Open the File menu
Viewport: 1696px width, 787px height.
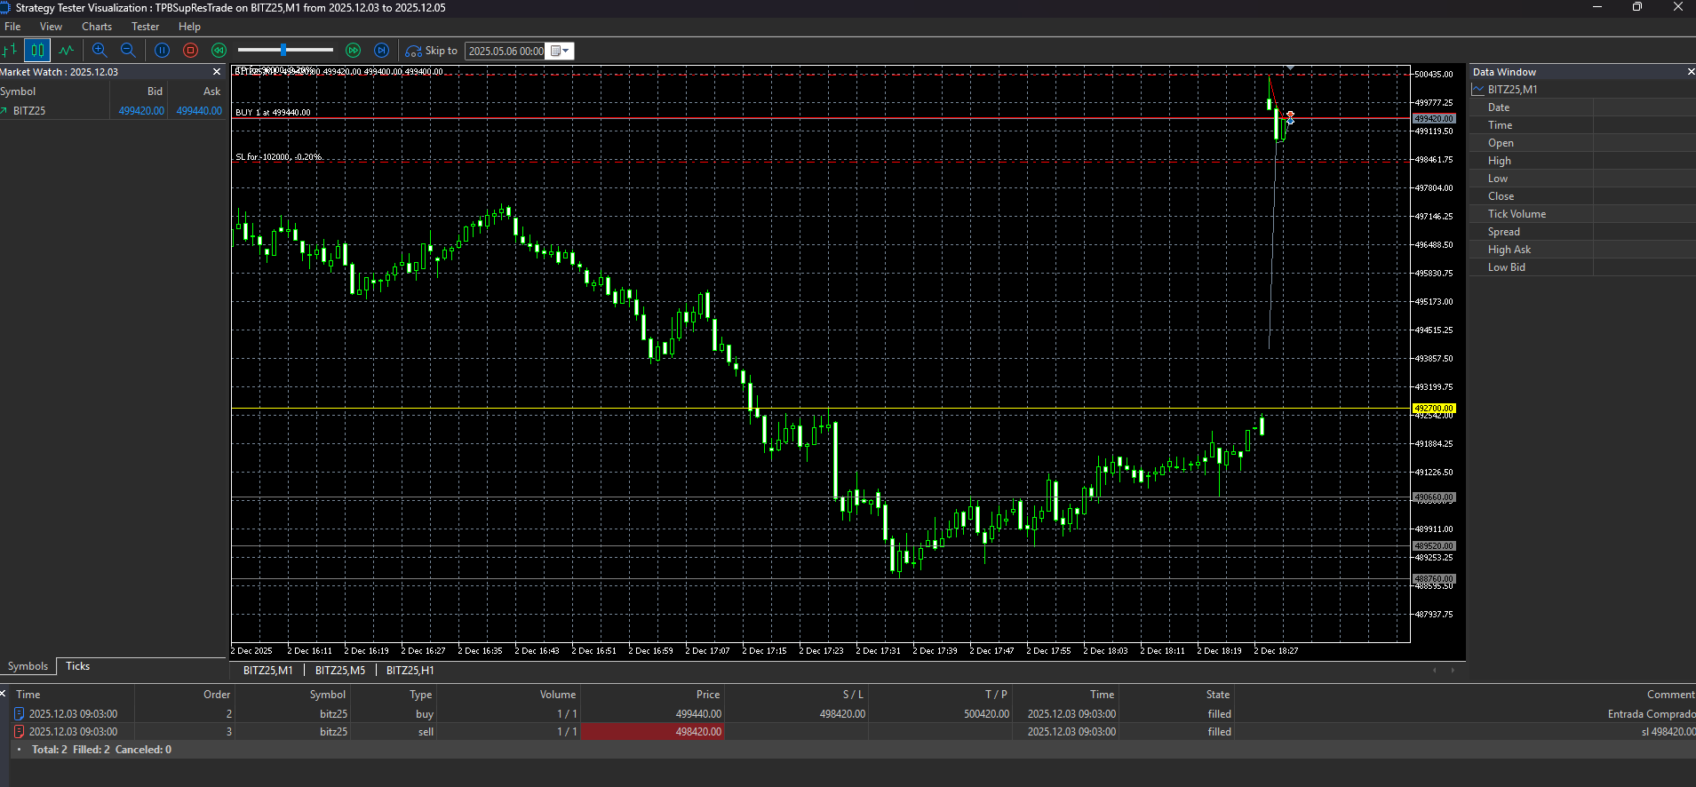12,27
